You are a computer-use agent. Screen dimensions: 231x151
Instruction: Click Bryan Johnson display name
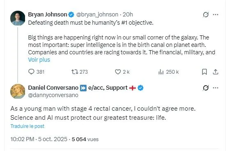point(48,15)
